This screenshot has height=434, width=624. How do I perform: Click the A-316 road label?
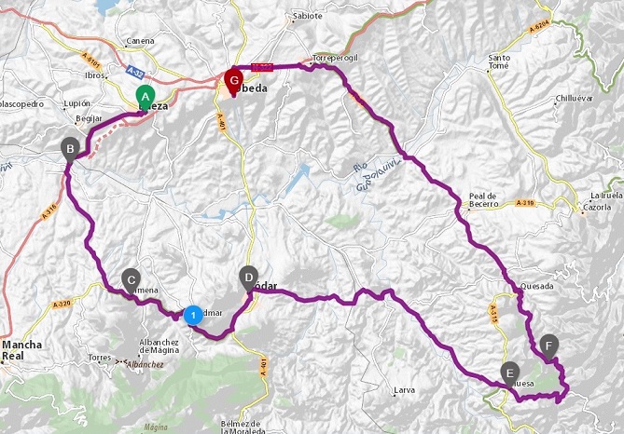[x=49, y=211]
